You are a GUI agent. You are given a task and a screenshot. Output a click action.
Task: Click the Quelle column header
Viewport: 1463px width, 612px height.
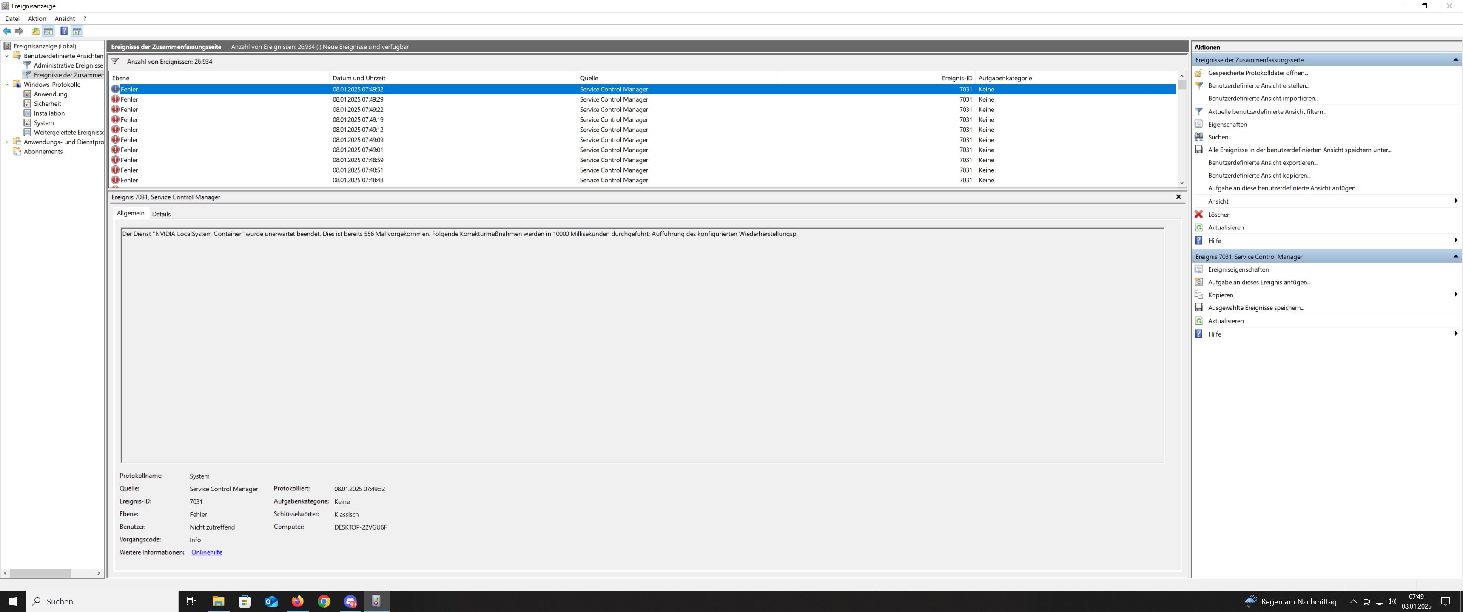coord(589,78)
